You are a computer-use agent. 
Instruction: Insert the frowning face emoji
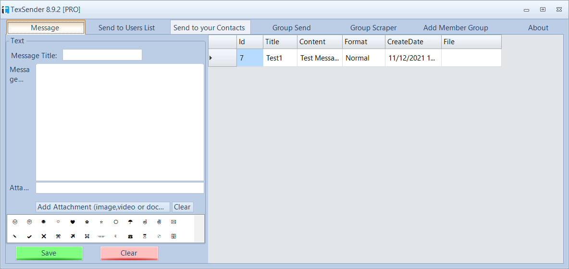(29, 221)
